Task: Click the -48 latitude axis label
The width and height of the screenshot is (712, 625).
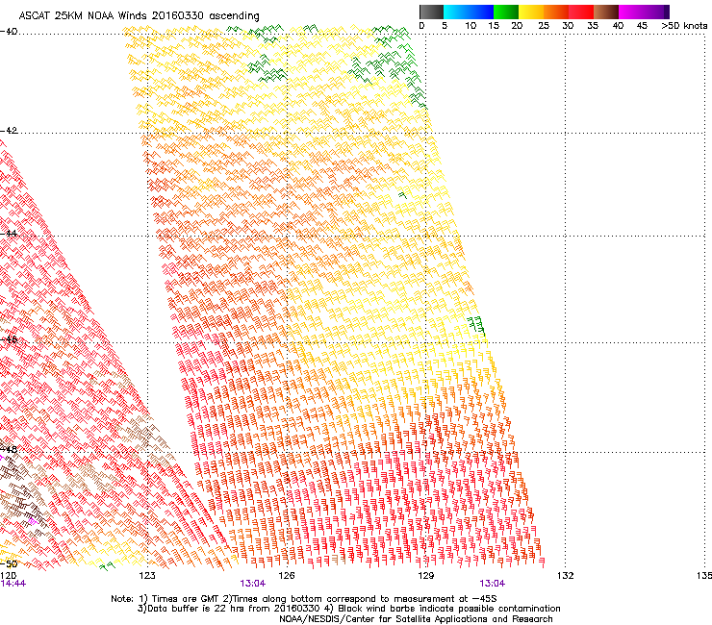Action: [9, 449]
